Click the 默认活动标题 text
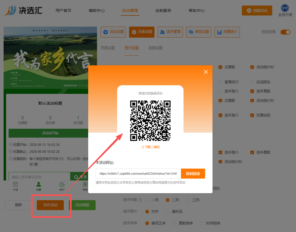The width and height of the screenshot is (296, 232). (x=50, y=103)
